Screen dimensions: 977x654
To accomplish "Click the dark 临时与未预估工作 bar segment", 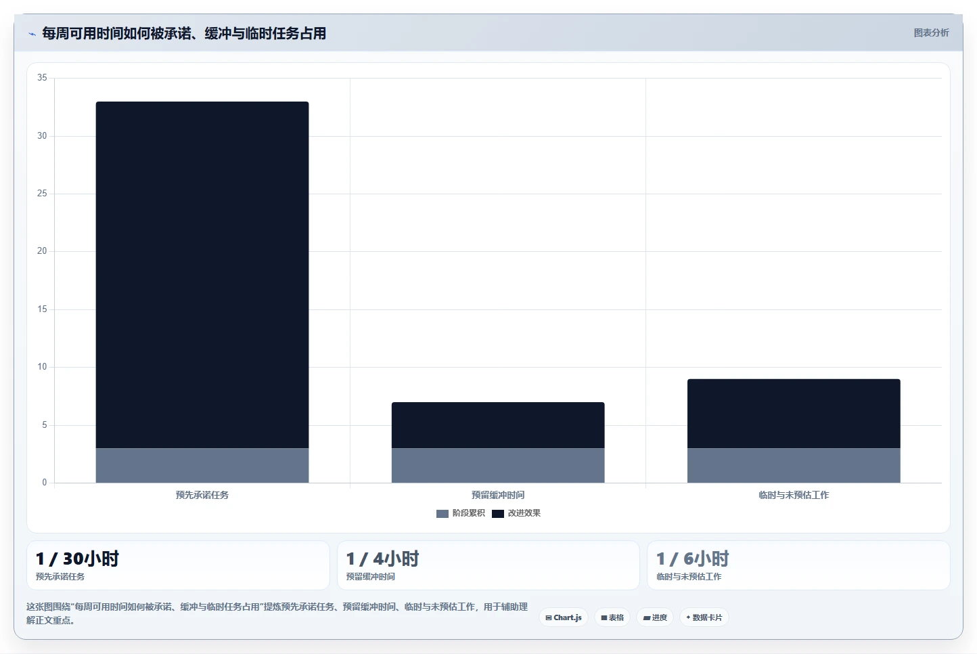I will click(x=794, y=414).
